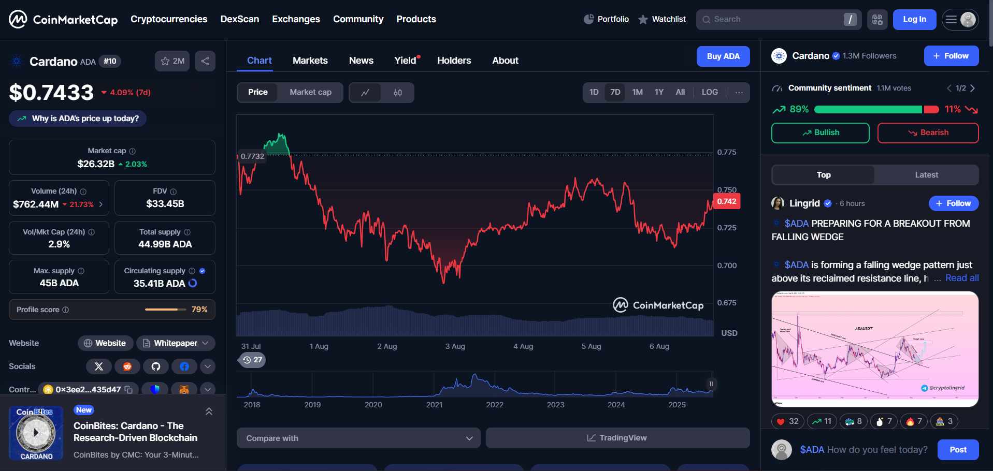Play the CoinBites Cardano video
The width and height of the screenshot is (993, 471).
pyautogui.click(x=36, y=433)
